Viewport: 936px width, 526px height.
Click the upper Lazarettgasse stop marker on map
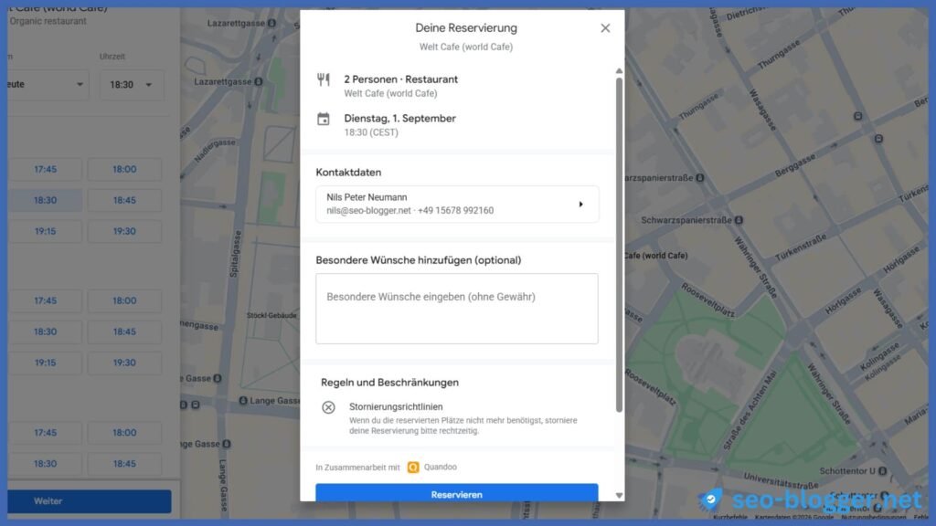click(x=271, y=23)
